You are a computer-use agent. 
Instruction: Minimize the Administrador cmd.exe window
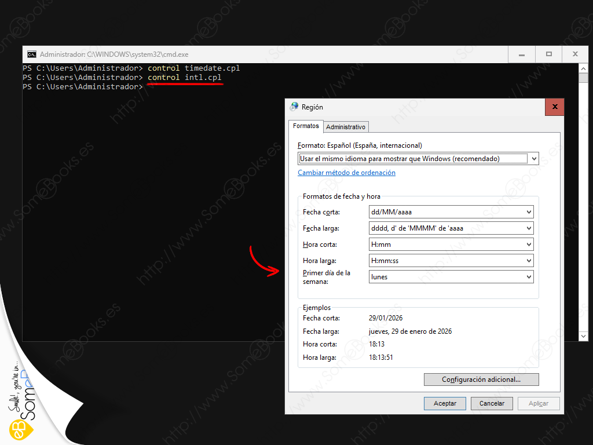click(522, 54)
